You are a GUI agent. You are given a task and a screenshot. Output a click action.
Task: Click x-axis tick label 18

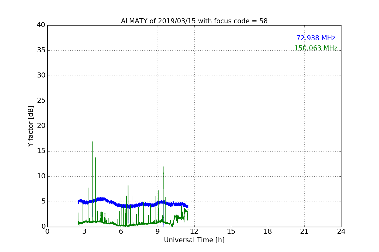[x=268, y=232]
